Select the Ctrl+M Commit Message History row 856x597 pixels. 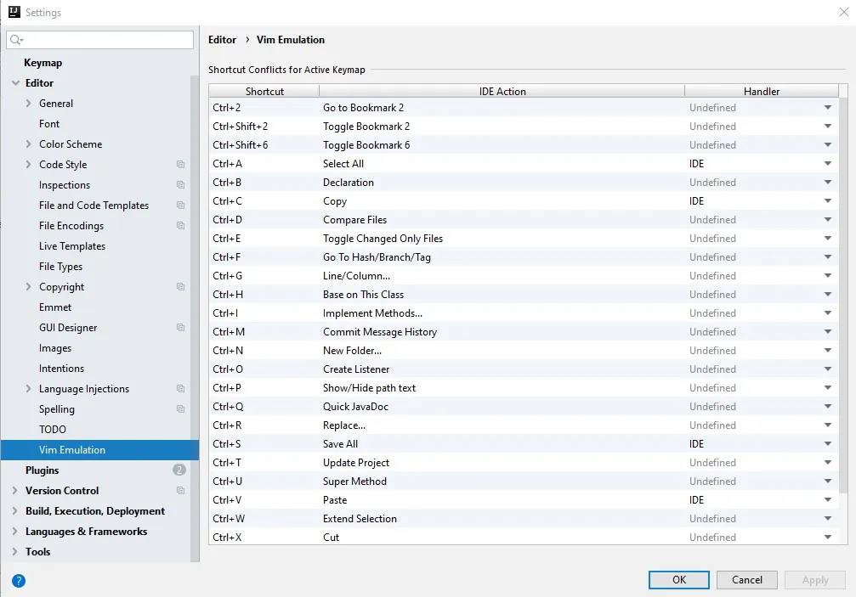(x=524, y=331)
